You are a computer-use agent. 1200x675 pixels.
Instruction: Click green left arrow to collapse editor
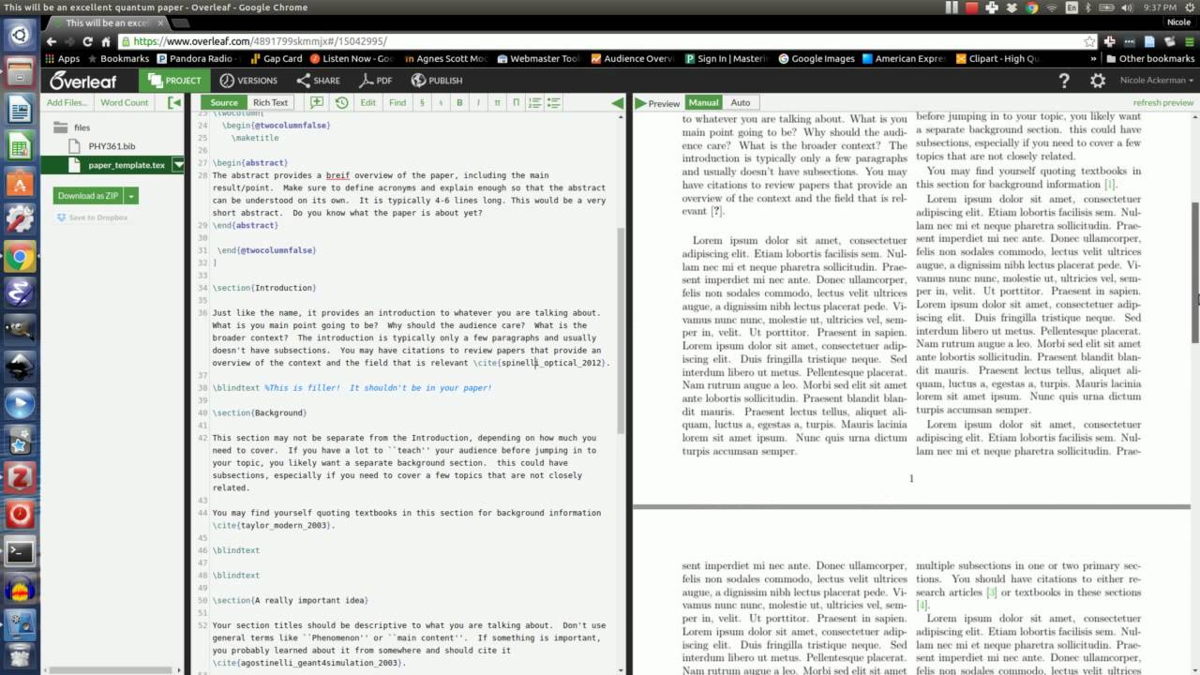617,102
